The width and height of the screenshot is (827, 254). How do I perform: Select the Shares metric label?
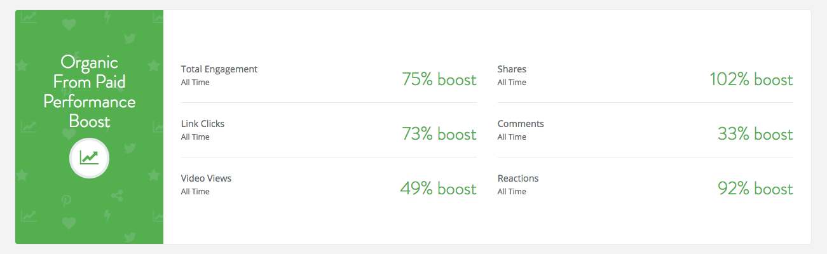[x=512, y=69]
